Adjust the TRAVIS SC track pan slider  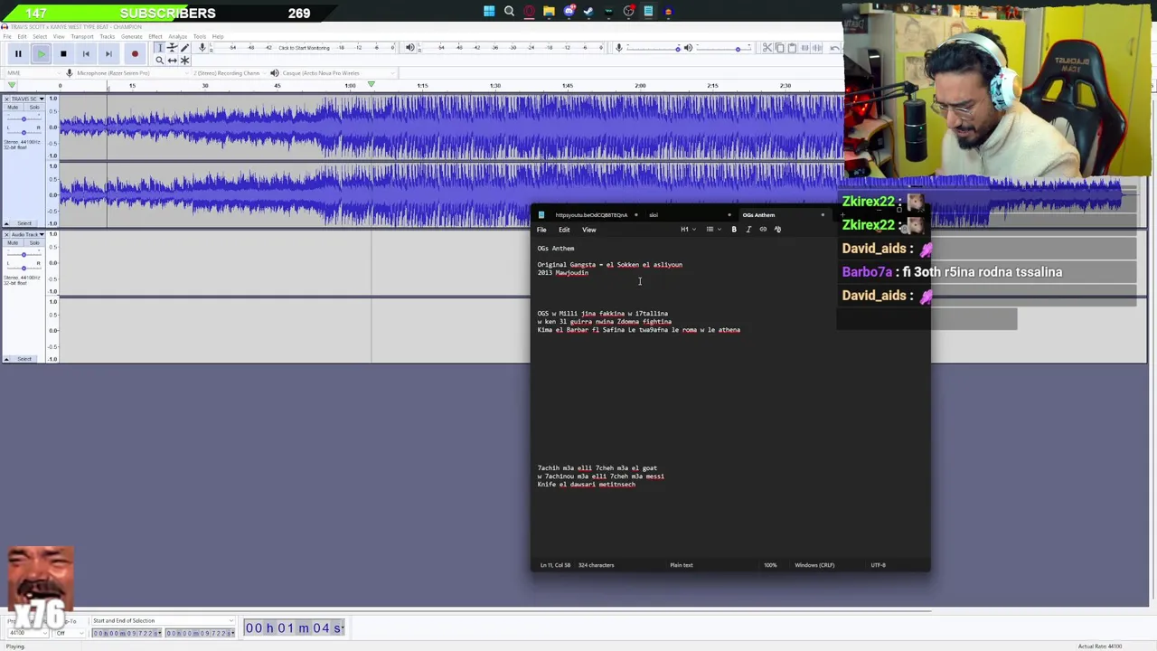[x=24, y=132]
